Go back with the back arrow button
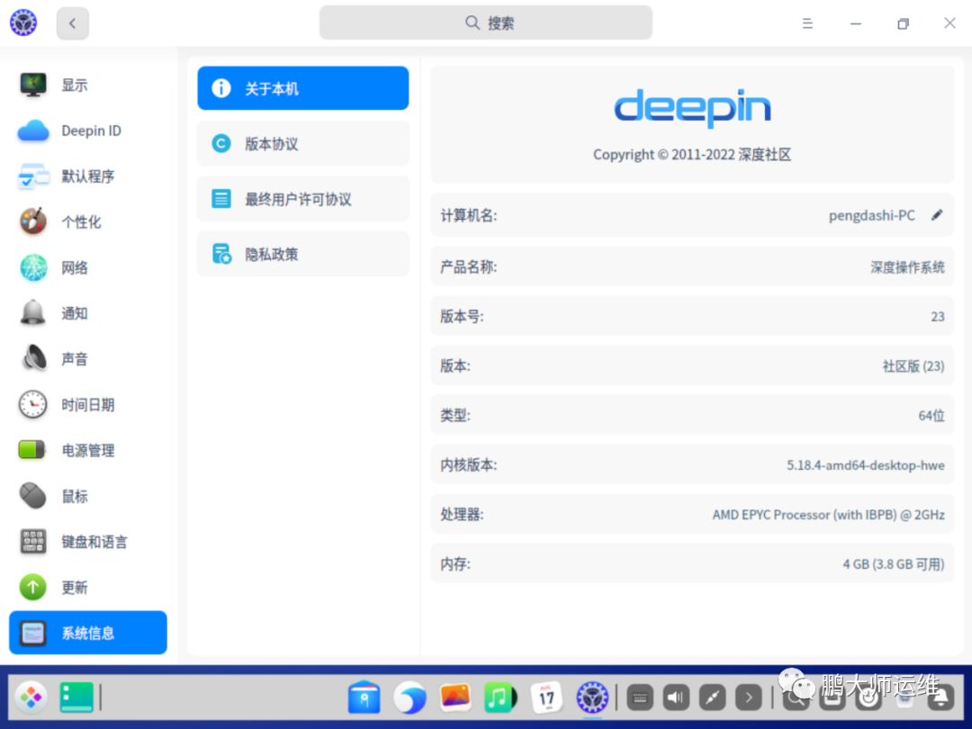Viewport: 972px width, 729px height. pyautogui.click(x=73, y=23)
